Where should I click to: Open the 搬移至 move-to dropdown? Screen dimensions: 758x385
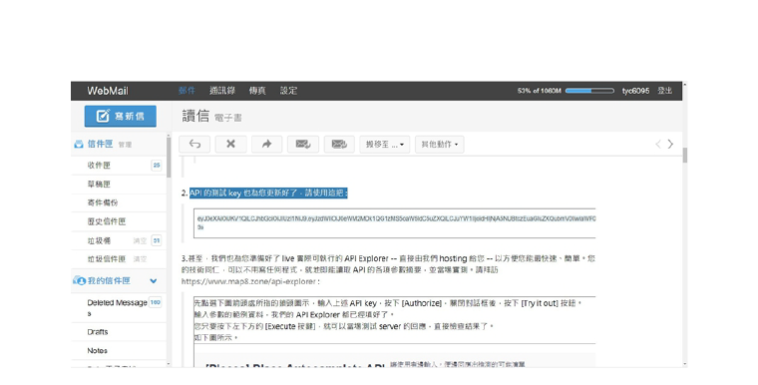pyautogui.click(x=385, y=145)
